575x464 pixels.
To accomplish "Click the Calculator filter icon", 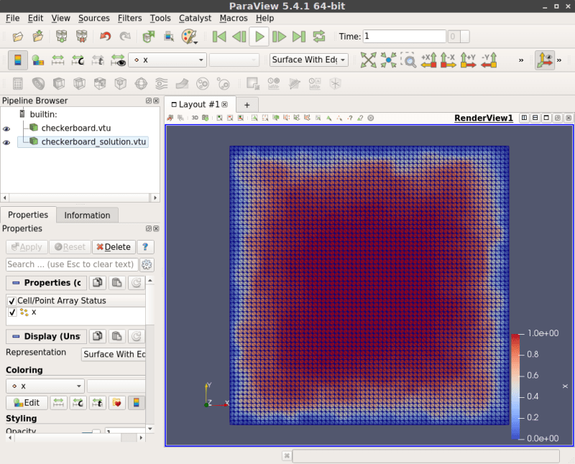I will [17, 83].
